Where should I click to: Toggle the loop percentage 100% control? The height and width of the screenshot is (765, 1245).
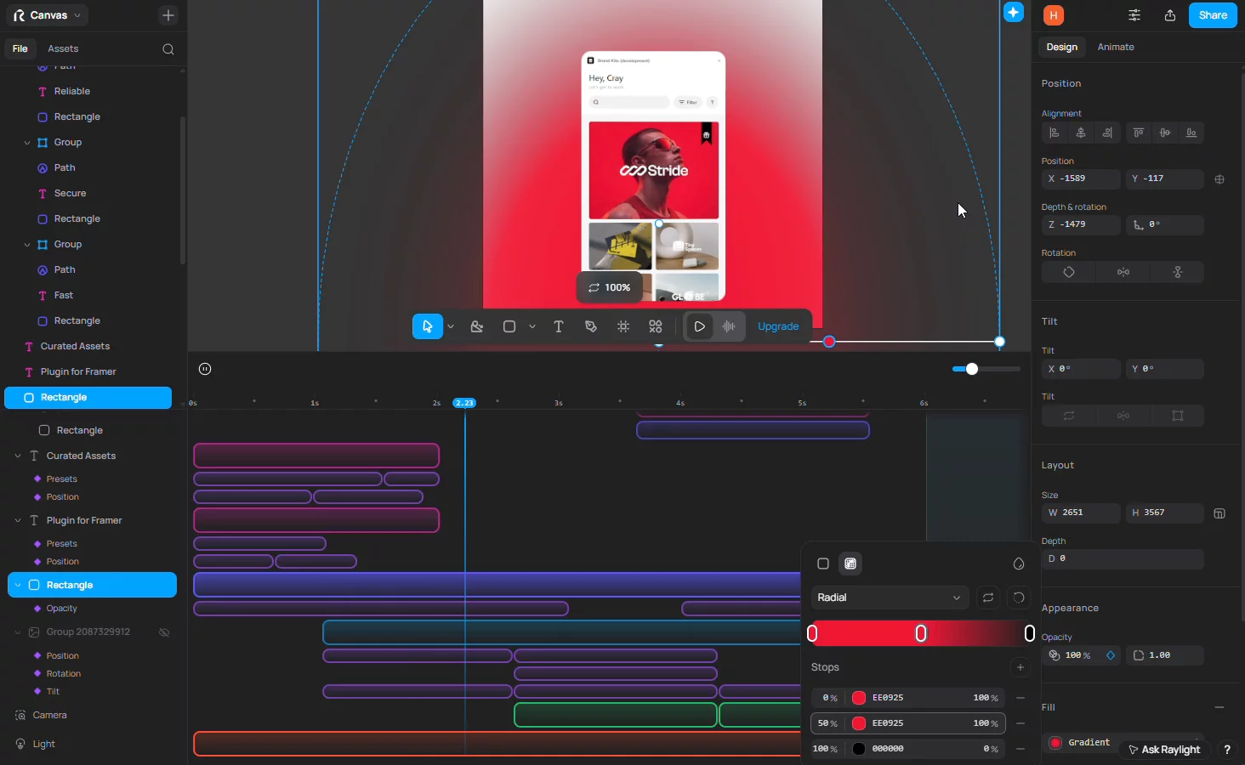point(610,287)
